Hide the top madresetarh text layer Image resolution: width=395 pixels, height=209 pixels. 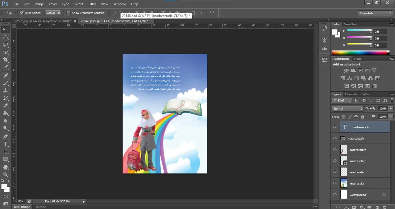(335, 127)
